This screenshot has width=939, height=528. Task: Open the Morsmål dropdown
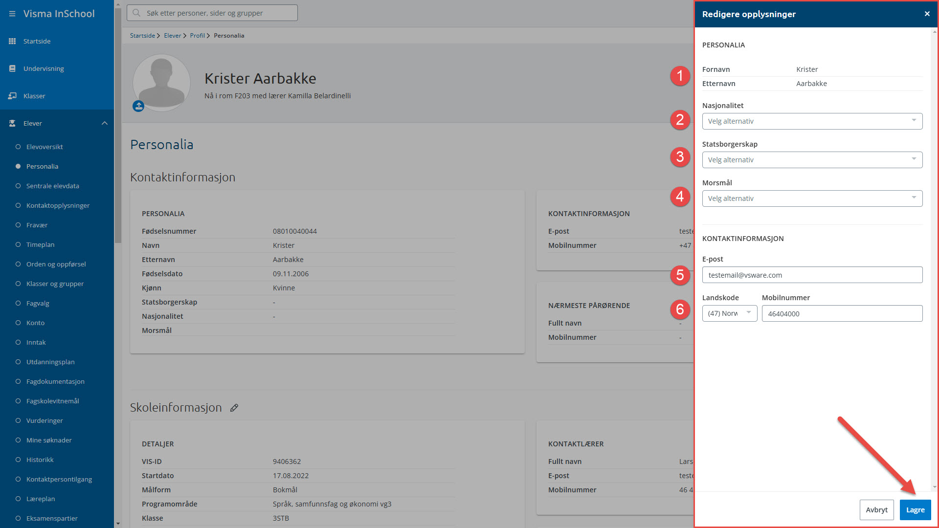pyautogui.click(x=812, y=198)
